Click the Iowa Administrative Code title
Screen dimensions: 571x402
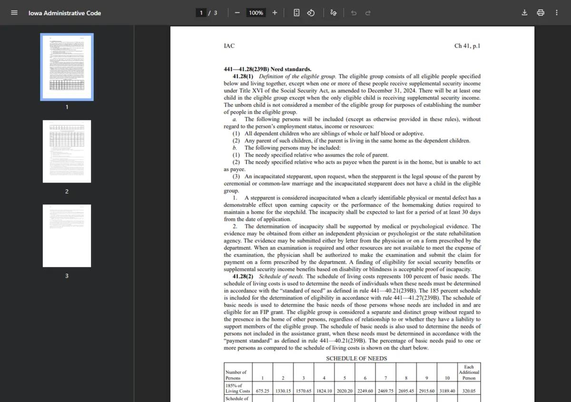pyautogui.click(x=65, y=13)
